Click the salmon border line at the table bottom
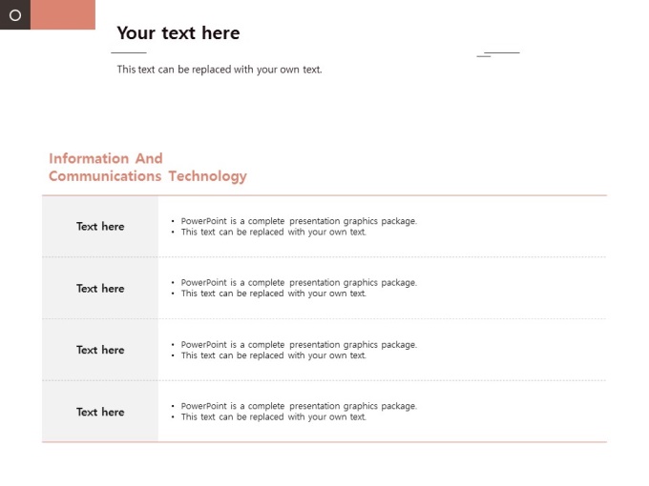649x486 pixels. (x=324, y=442)
